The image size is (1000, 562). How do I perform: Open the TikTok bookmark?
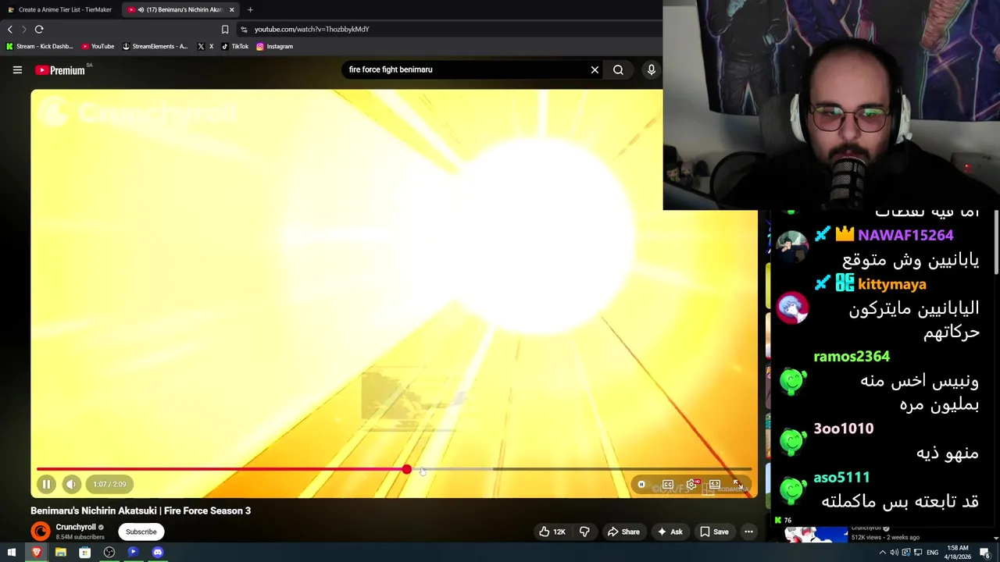tap(235, 46)
